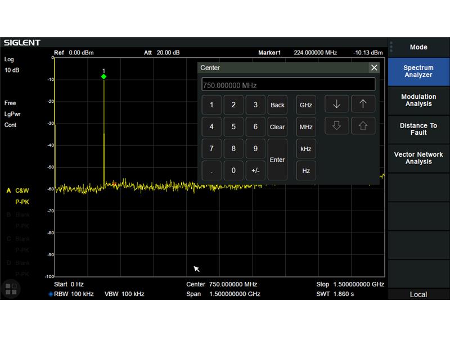Click the RBW 100 kHz readout
This screenshot has height=337, width=450.
coord(71,294)
